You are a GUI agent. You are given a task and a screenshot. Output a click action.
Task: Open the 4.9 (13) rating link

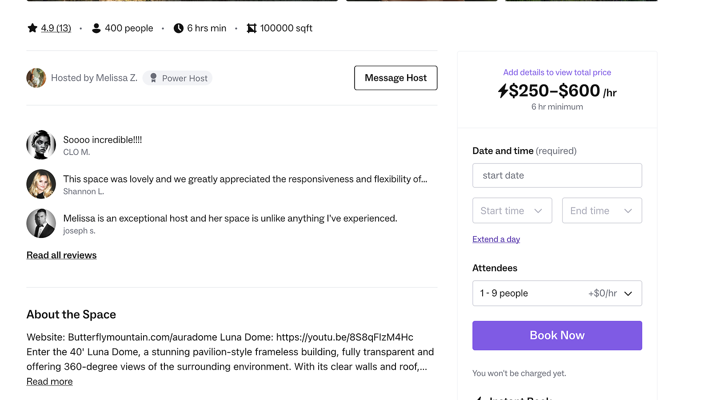[56, 28]
